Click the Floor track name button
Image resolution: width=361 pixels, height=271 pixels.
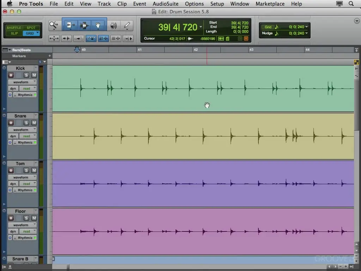20,211
